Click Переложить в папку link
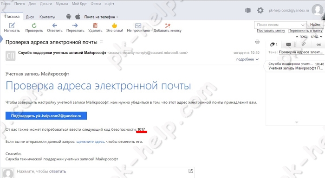 pos(305,31)
